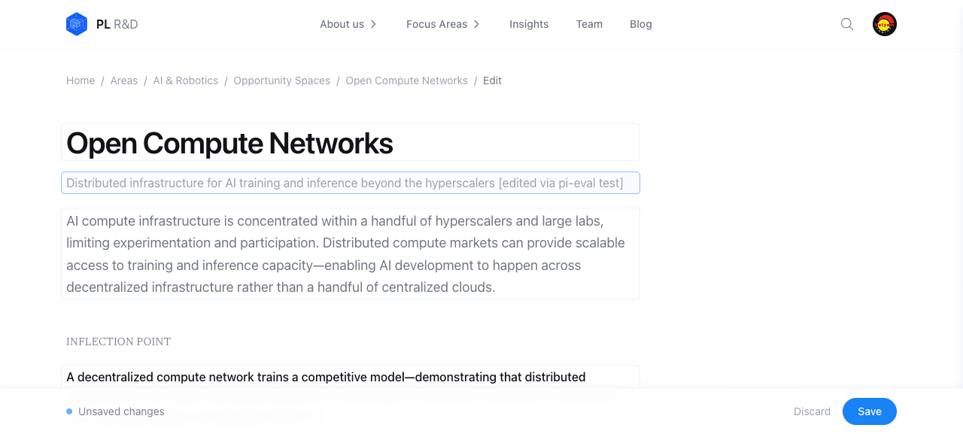Open the user profile avatar menu
The width and height of the screenshot is (963, 434).
point(885,24)
